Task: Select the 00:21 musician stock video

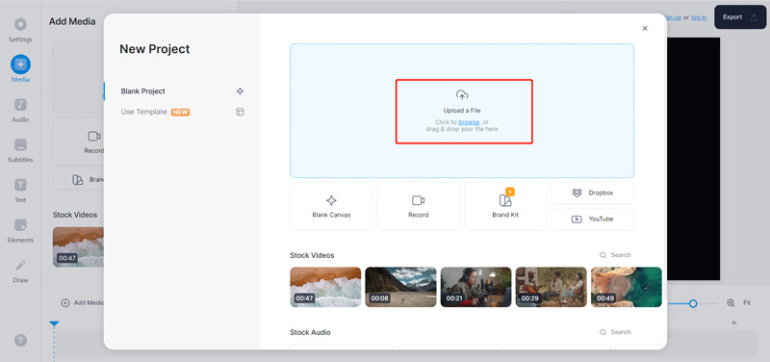Action: coord(475,287)
